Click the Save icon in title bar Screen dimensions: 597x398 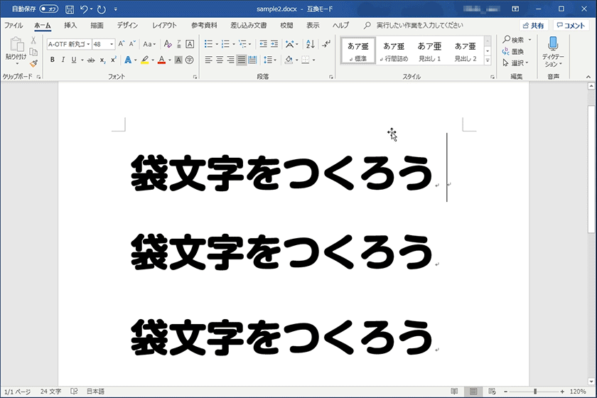click(x=70, y=9)
